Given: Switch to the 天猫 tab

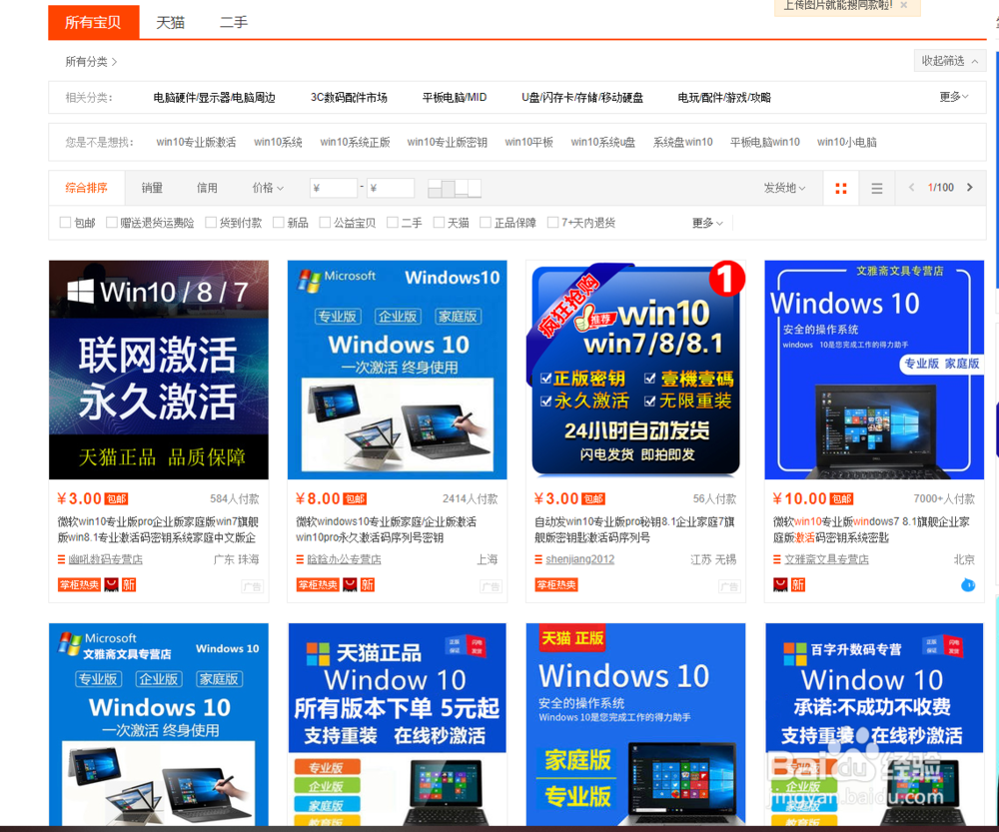Looking at the screenshot, I should tap(170, 21).
